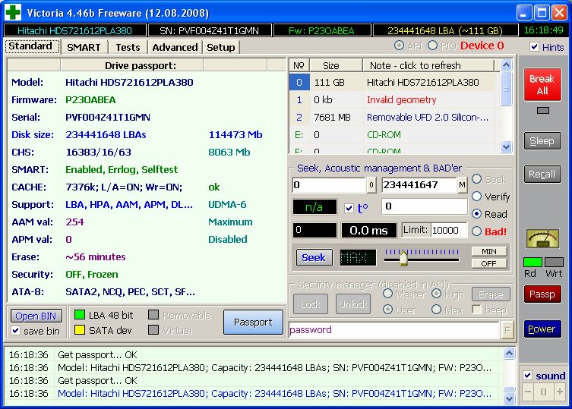Toggle the sound checkbox
This screenshot has height=409, width=572.
click(527, 375)
